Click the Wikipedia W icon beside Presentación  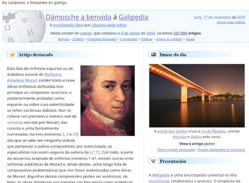tap(153, 161)
